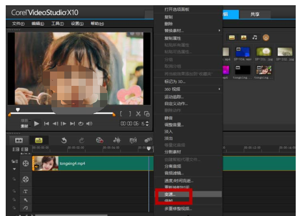Redo the last undone action
Image resolution: width=300 pixels, height=216 pixels.
pos(82,141)
